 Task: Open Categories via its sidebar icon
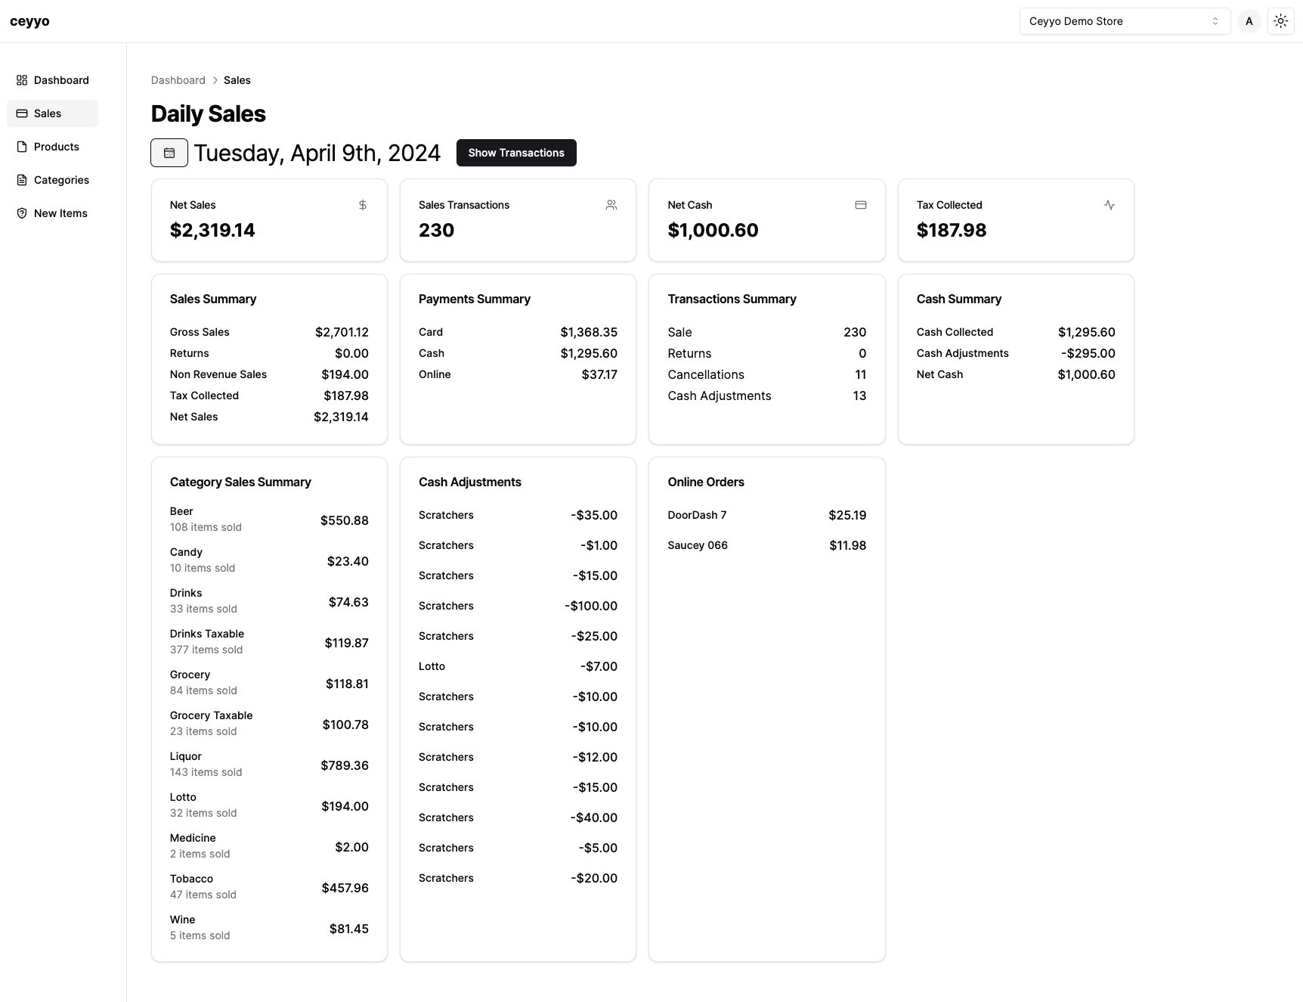(21, 180)
